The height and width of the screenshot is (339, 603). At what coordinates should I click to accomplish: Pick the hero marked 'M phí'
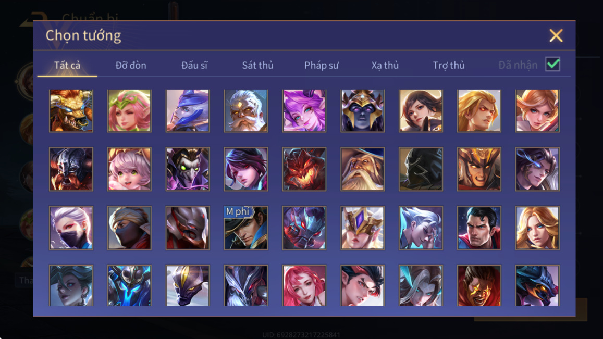pyautogui.click(x=246, y=228)
